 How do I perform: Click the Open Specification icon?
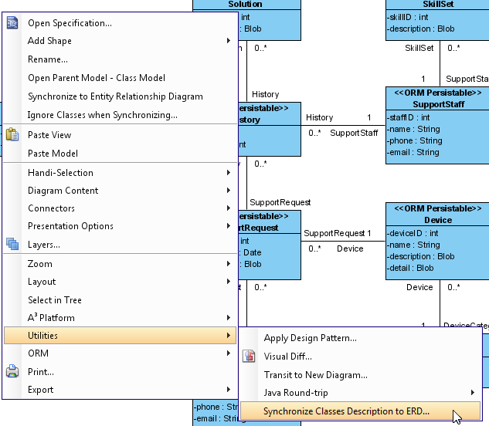click(x=12, y=23)
